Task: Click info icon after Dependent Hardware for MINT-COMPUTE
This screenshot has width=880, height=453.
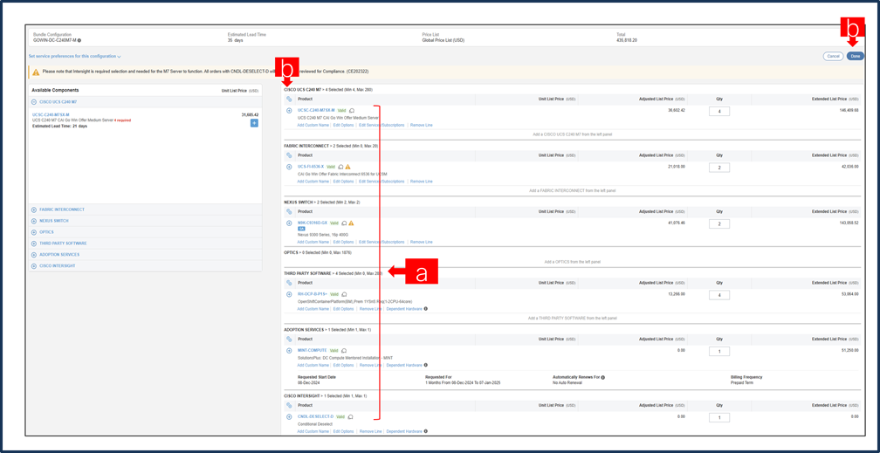Action: pyautogui.click(x=425, y=365)
